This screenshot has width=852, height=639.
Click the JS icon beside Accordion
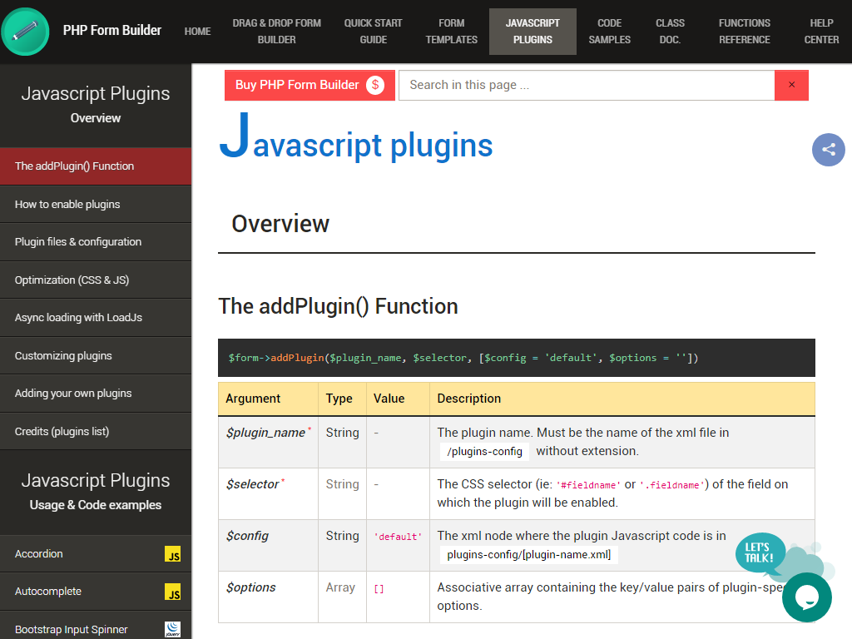pyautogui.click(x=173, y=553)
